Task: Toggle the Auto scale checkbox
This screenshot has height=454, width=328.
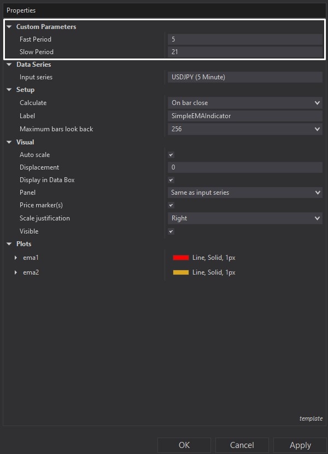Action: 170,155
